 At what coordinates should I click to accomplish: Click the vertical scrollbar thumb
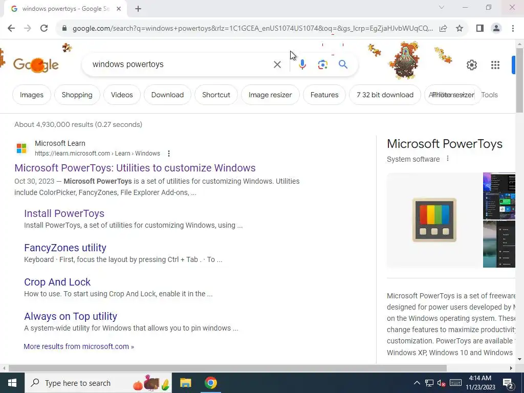(520, 80)
